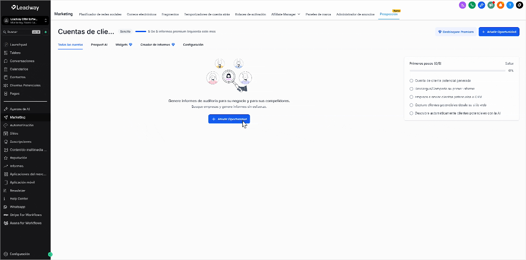Image resolution: width=526 pixels, height=260 pixels.
Task: Click the center Añadir Oportunidad button
Action: 229,119
